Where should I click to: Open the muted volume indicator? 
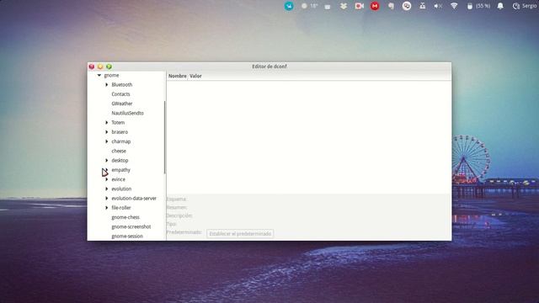438,6
